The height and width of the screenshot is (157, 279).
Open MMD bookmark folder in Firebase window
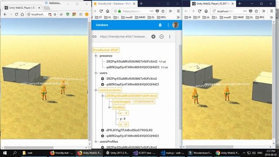(140, 17)
